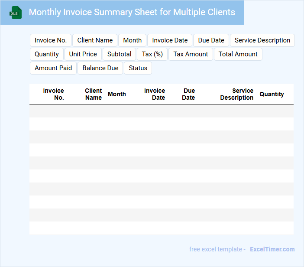The height and width of the screenshot is (267, 304).
Task: Click the 'Invoice No.' table column header
Action: pos(53,94)
